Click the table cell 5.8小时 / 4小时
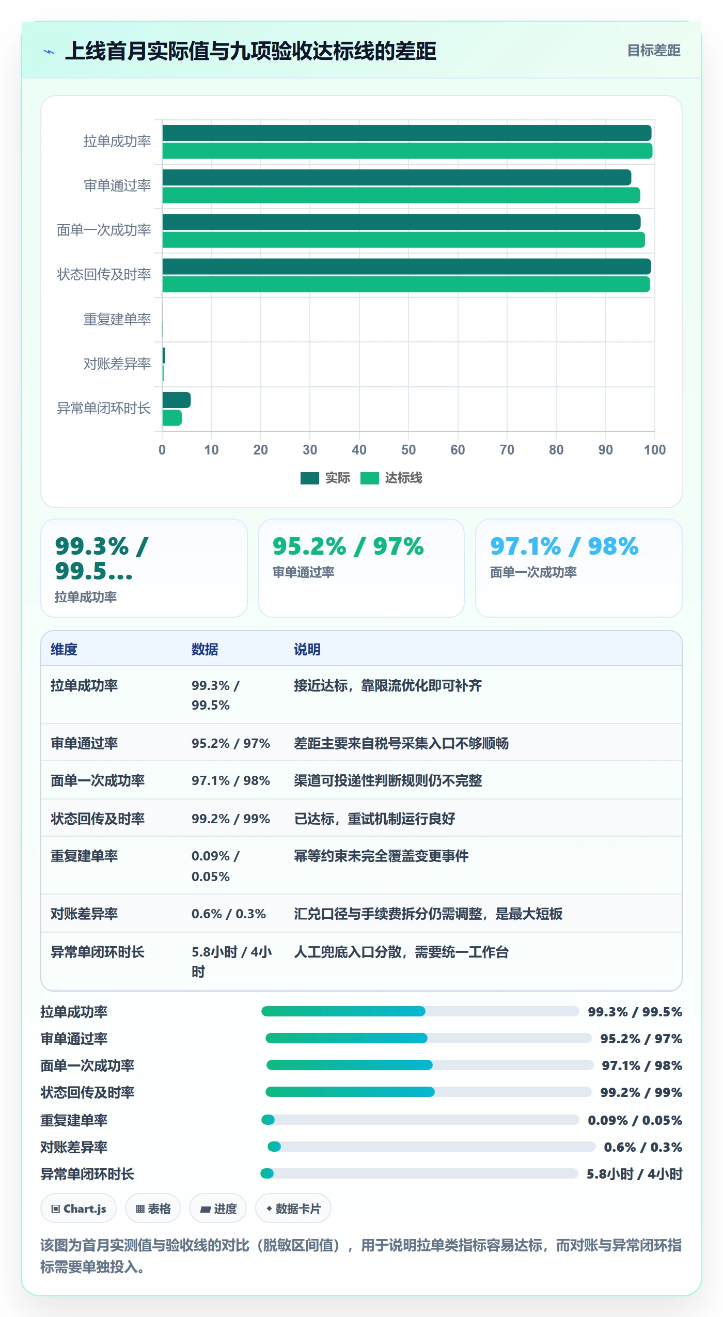This screenshot has height=1317, width=723. [x=231, y=962]
